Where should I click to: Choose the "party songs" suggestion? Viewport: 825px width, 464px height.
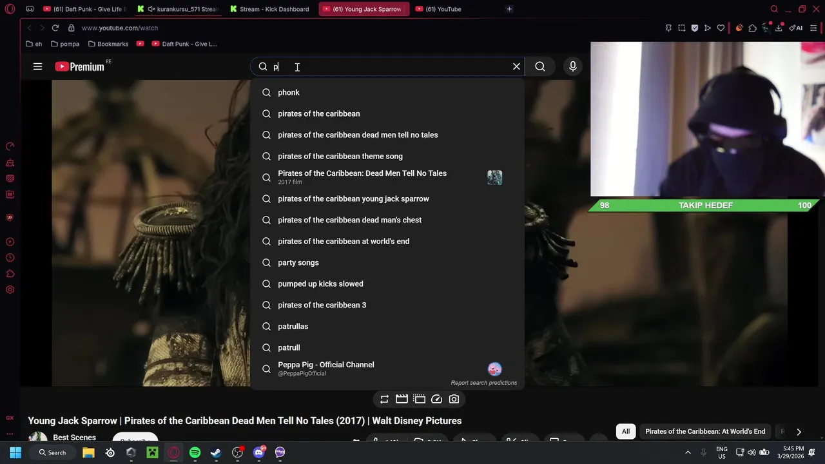point(387,262)
